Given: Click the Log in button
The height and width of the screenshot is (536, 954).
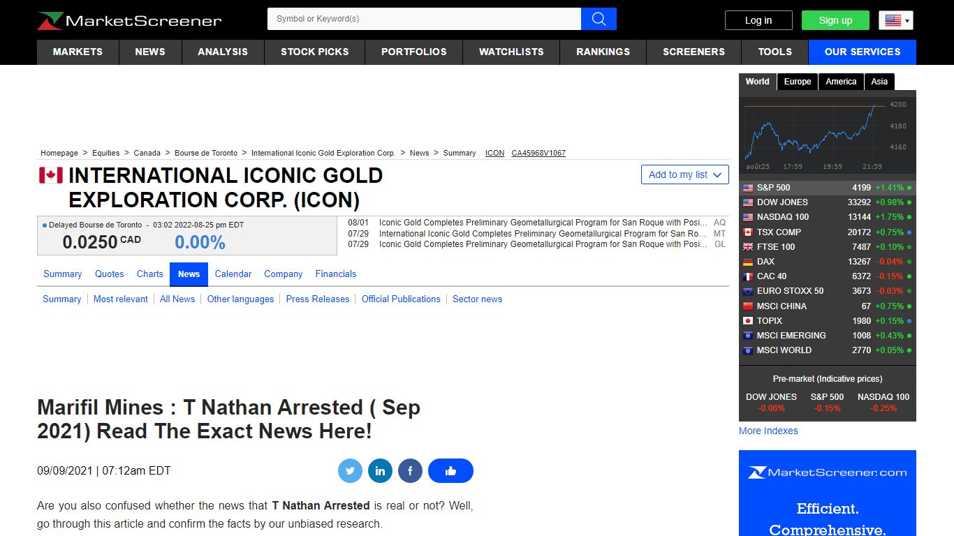Looking at the screenshot, I should [758, 20].
